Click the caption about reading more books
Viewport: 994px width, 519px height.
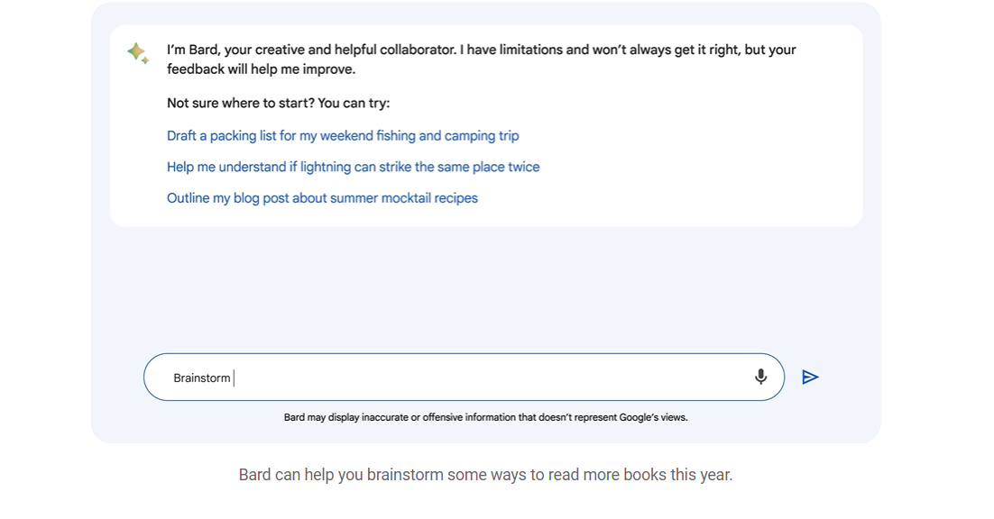coord(485,475)
